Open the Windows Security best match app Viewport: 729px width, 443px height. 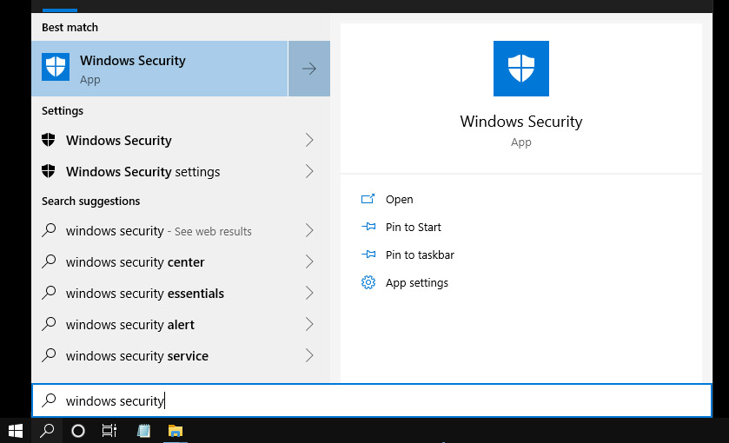[x=160, y=69]
